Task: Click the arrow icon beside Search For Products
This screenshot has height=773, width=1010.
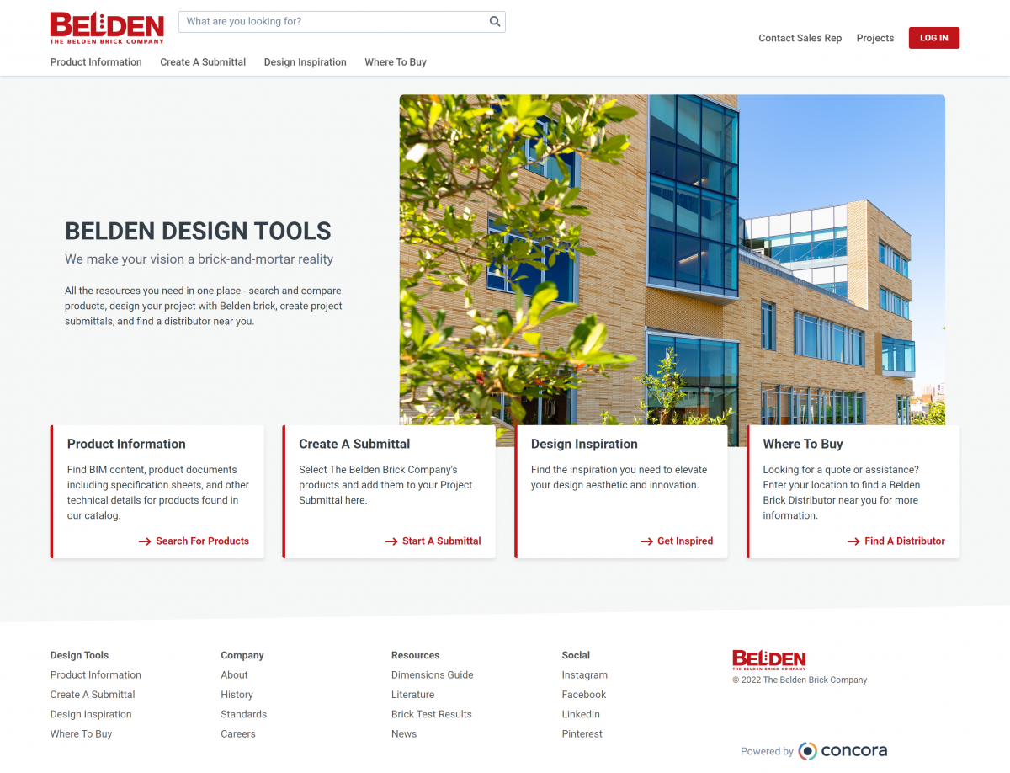Action: pos(145,541)
